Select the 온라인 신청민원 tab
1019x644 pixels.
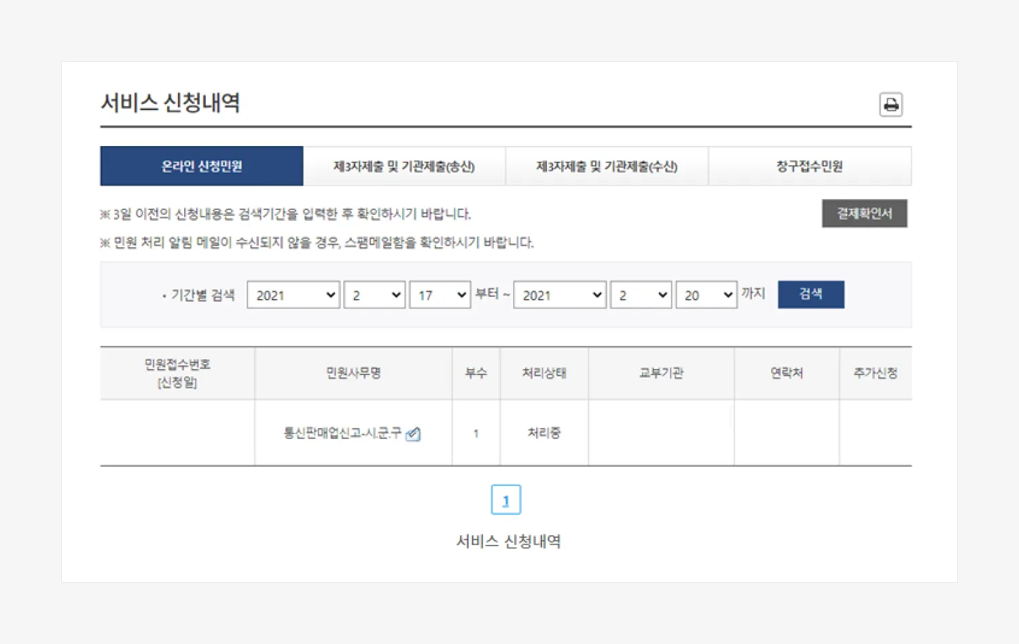click(x=202, y=166)
